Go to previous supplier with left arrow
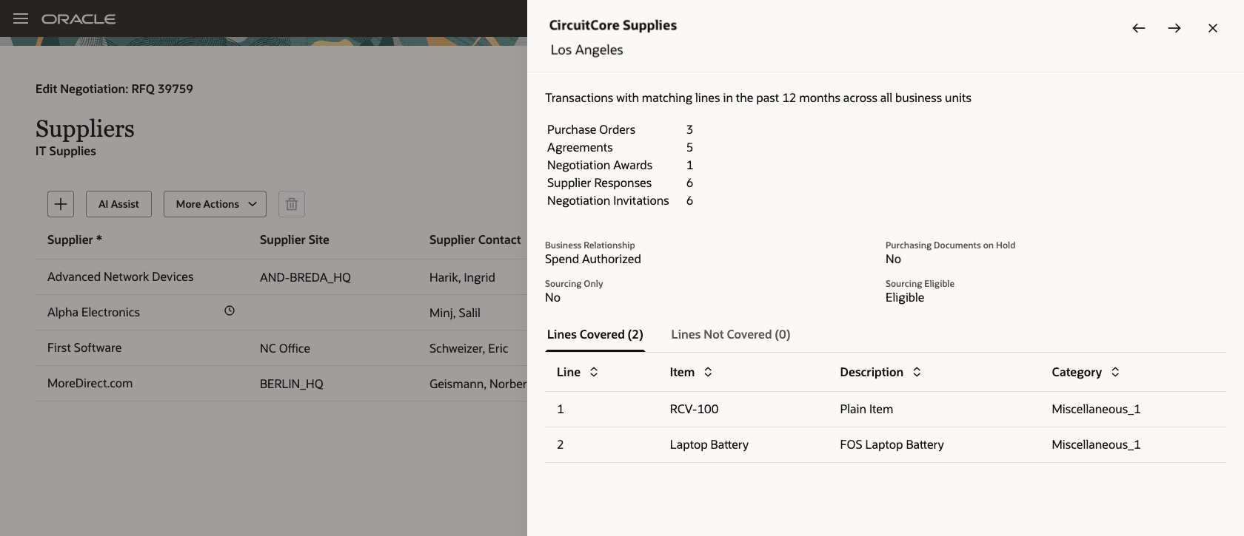Image resolution: width=1244 pixels, height=536 pixels. [1139, 28]
